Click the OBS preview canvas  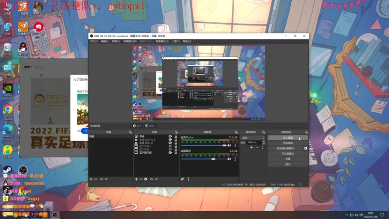pyautogui.click(x=198, y=83)
